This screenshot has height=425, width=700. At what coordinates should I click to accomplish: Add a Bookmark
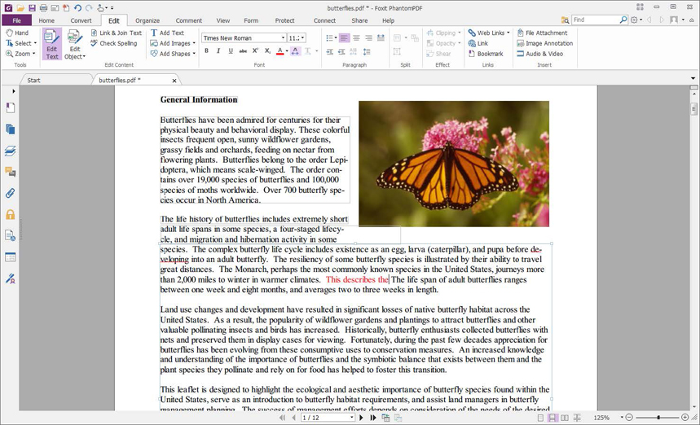pos(486,54)
